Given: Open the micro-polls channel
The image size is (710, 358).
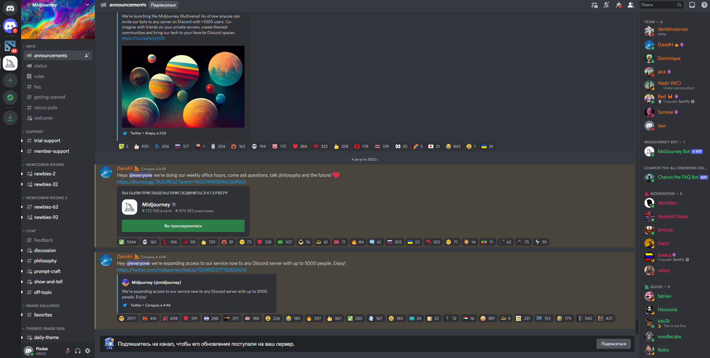Looking at the screenshot, I should pyautogui.click(x=58, y=107).
